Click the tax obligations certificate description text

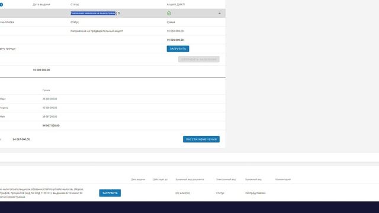[41, 193]
